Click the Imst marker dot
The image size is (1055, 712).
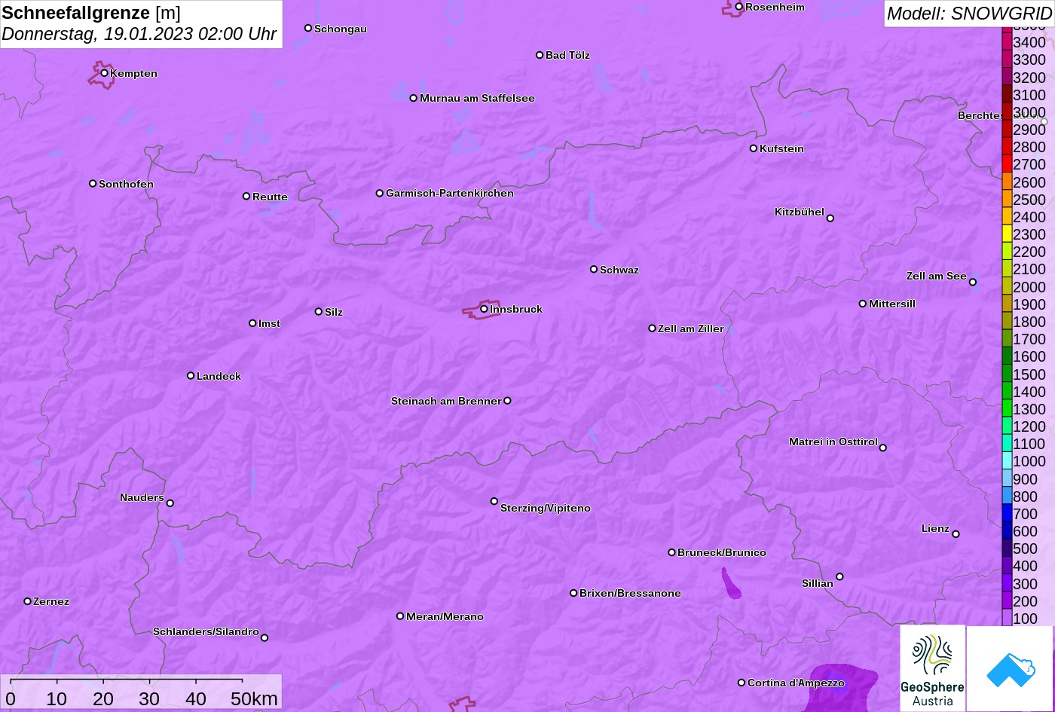252,323
